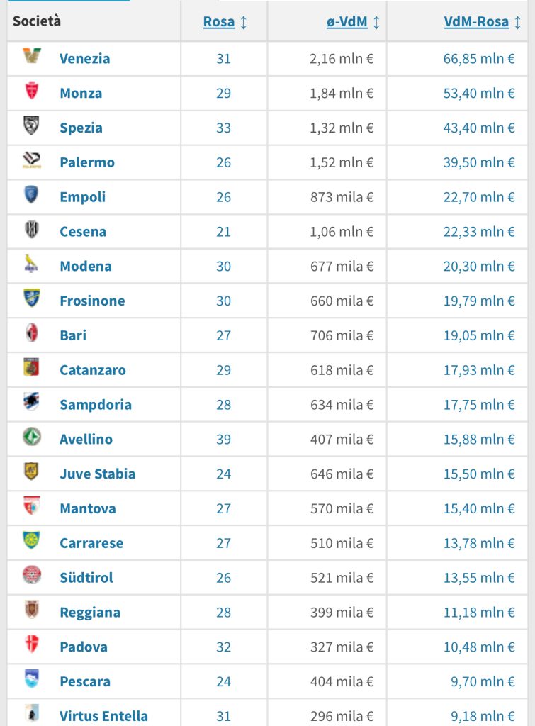Click Reggiana squad value 11,18 mln €
Screen dimensions: 535x726
[x=479, y=613]
